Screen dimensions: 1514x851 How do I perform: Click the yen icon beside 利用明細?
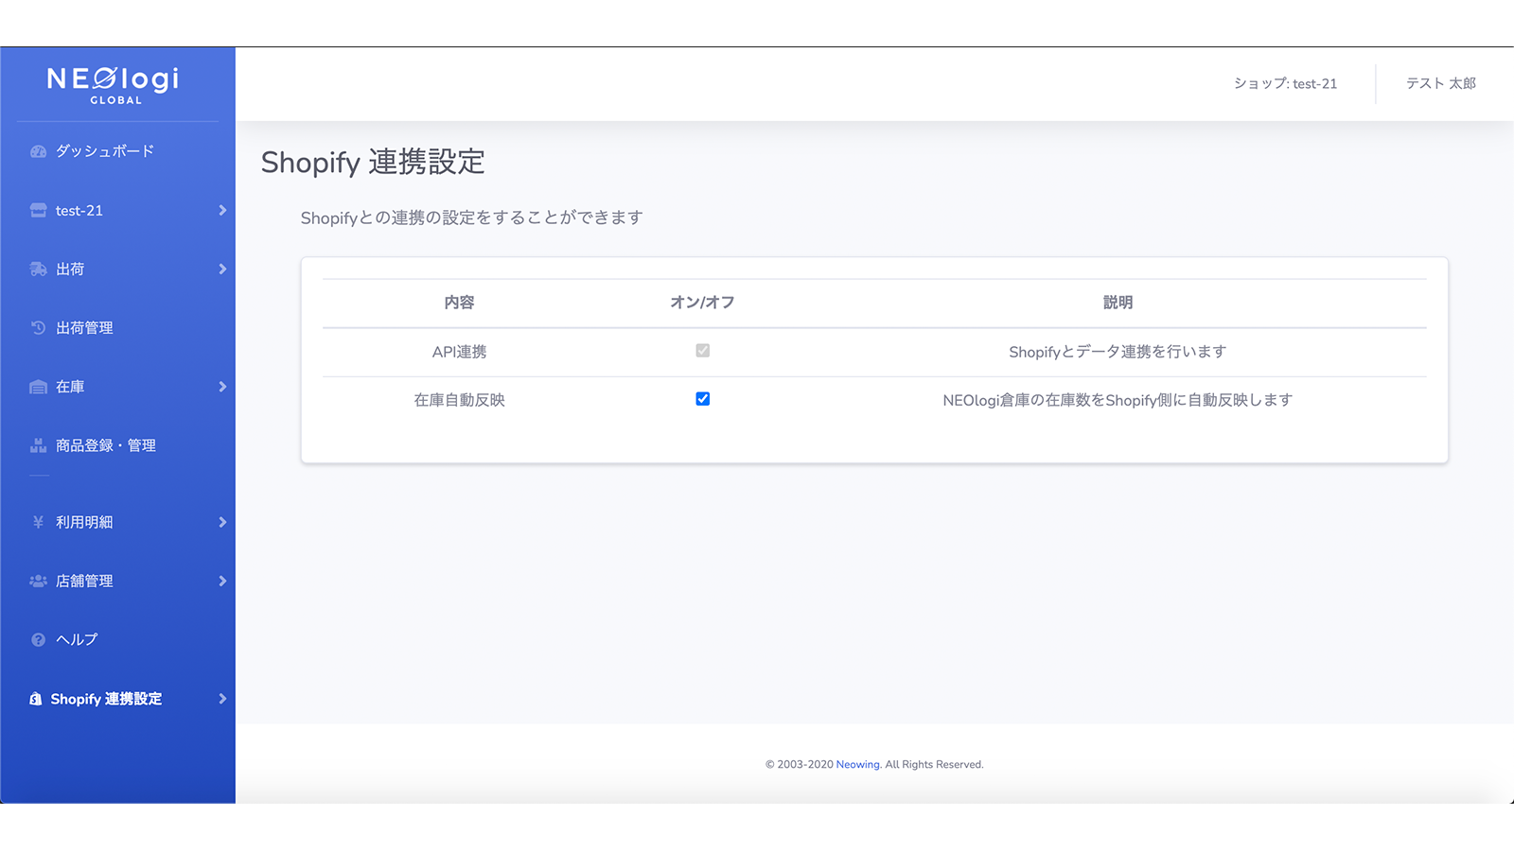tap(37, 521)
